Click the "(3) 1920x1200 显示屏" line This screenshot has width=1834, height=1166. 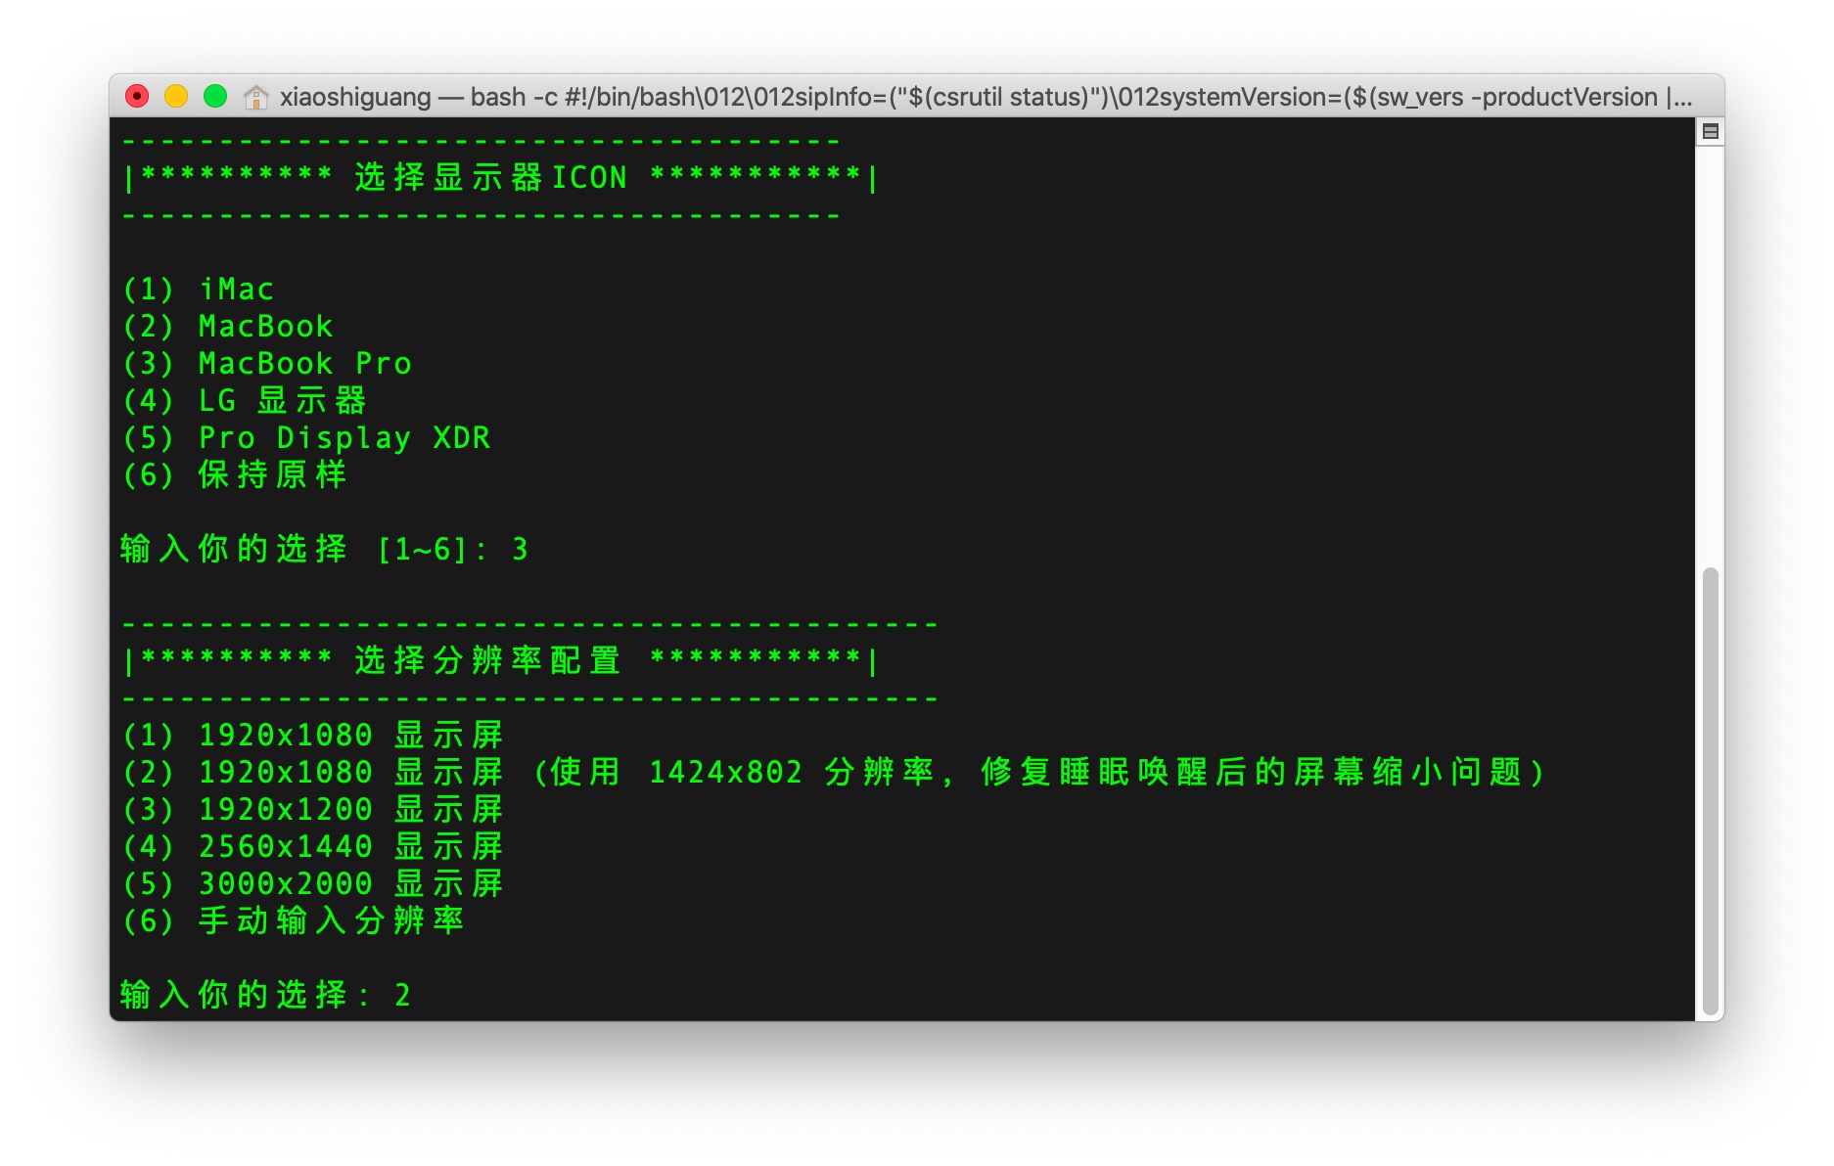coord(312,810)
